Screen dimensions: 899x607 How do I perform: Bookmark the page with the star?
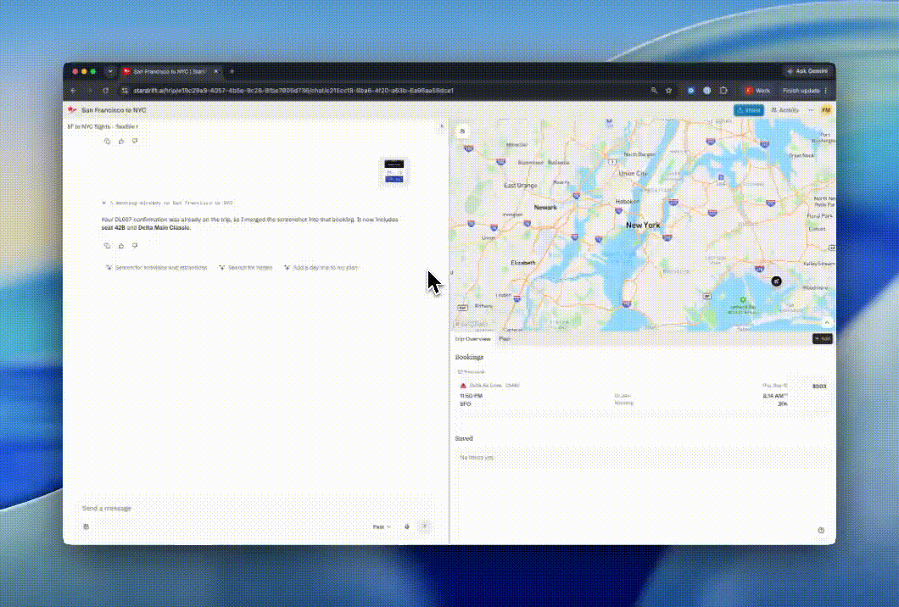(668, 91)
